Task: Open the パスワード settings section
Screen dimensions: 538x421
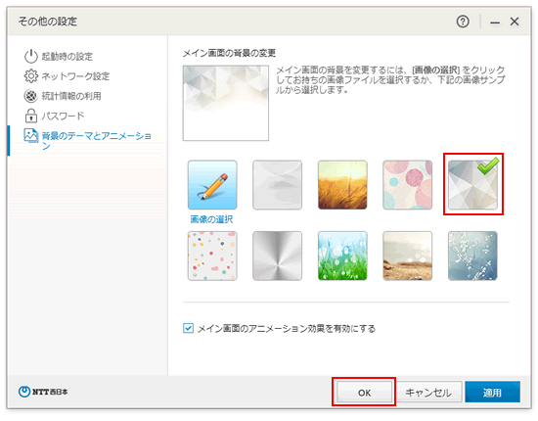Action: (64, 116)
